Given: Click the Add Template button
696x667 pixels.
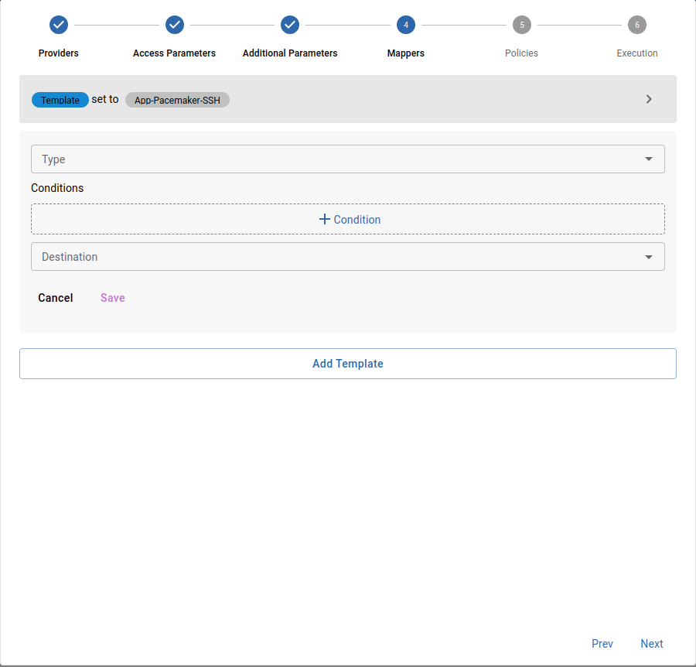Looking at the screenshot, I should click(347, 364).
